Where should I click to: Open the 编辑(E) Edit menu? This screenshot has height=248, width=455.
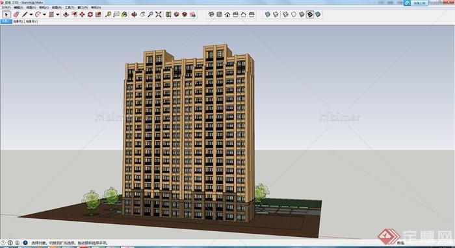pyautogui.click(x=19, y=8)
